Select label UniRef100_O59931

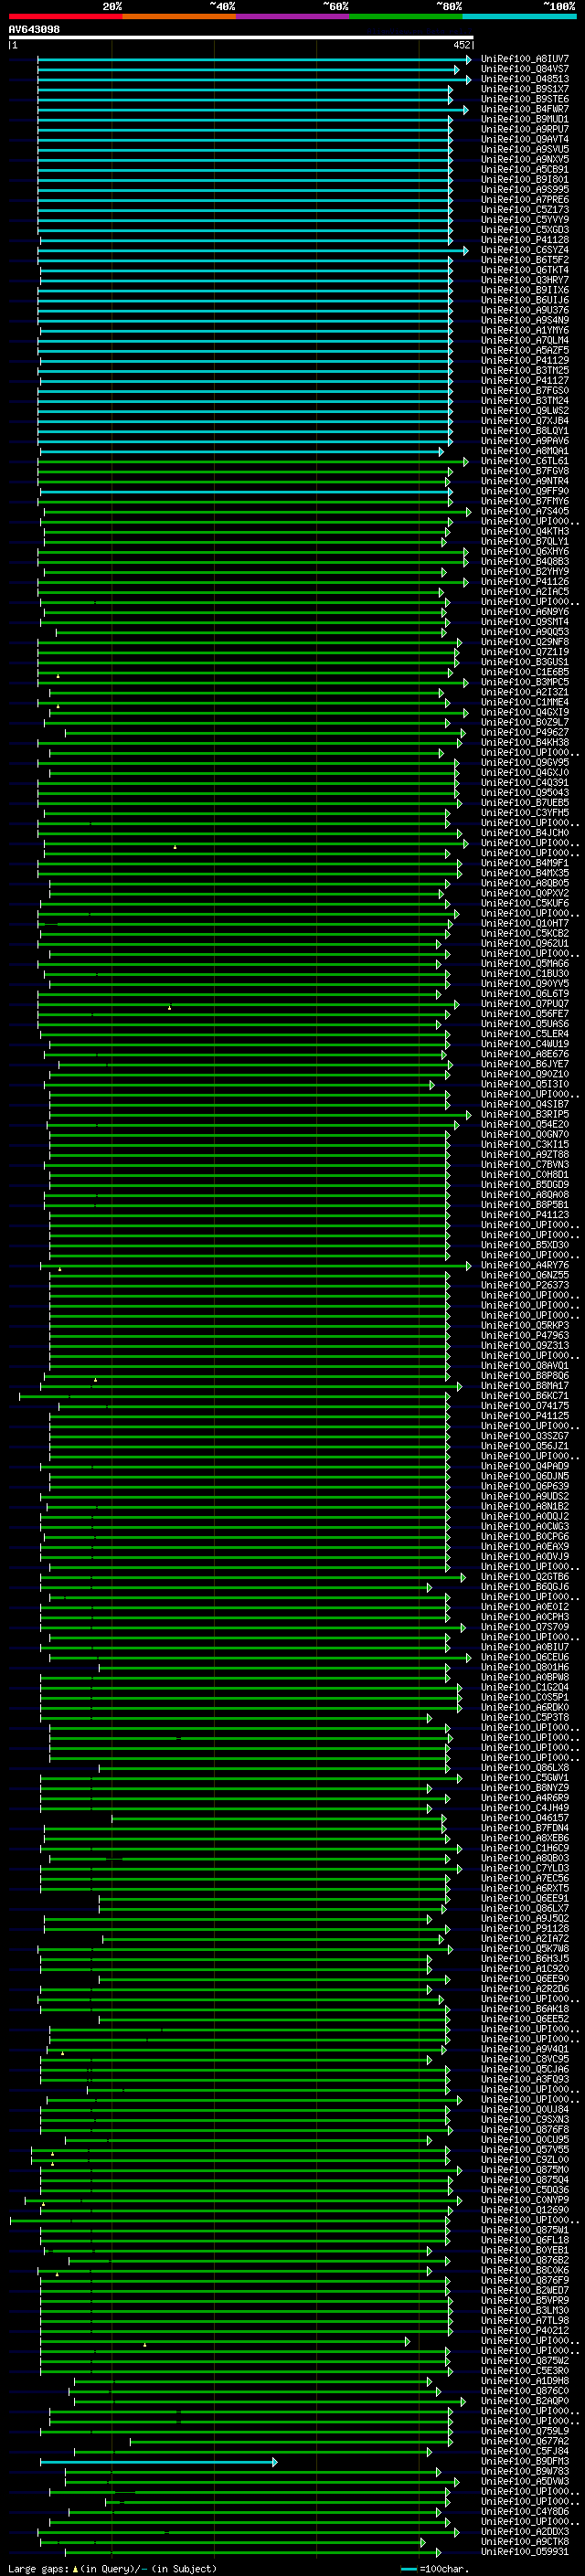pyautogui.click(x=524, y=2551)
